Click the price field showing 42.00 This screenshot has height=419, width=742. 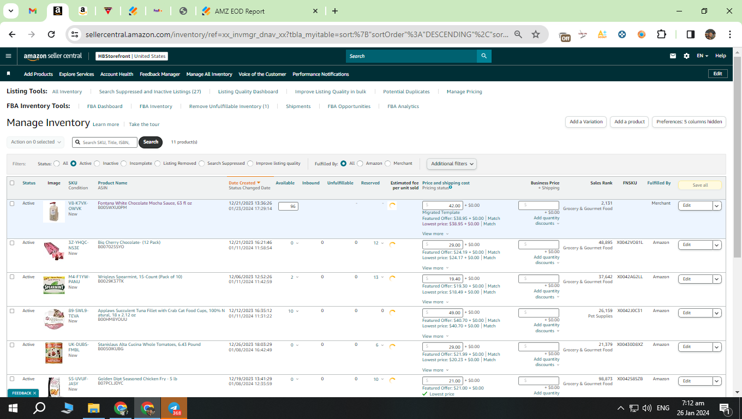442,206
